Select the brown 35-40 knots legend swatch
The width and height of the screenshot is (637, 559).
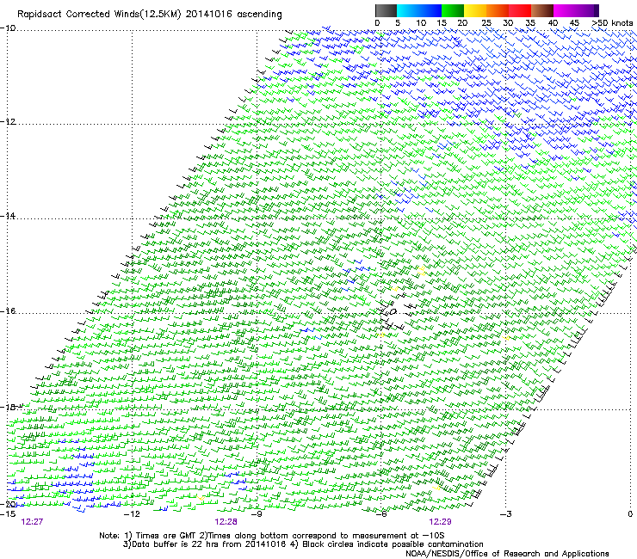542,10
